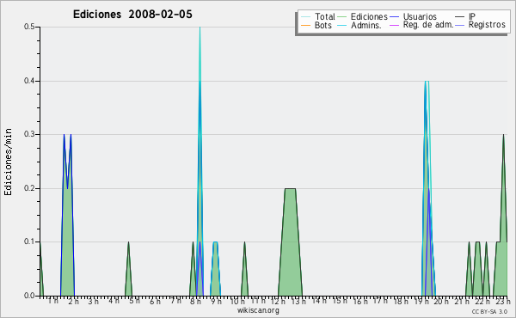Click the 'Ediciones/min' y-axis label

[x=8, y=162]
